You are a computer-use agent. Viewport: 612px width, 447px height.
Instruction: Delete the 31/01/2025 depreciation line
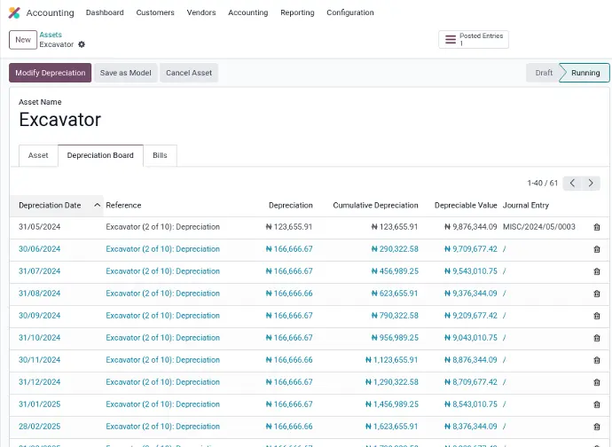coord(597,404)
